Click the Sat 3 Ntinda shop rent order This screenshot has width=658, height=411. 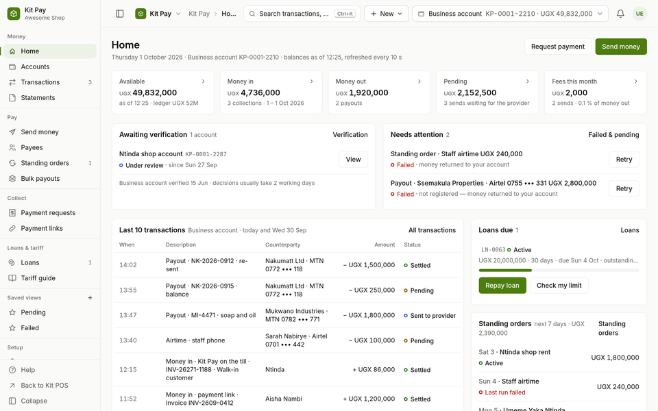[559, 358]
